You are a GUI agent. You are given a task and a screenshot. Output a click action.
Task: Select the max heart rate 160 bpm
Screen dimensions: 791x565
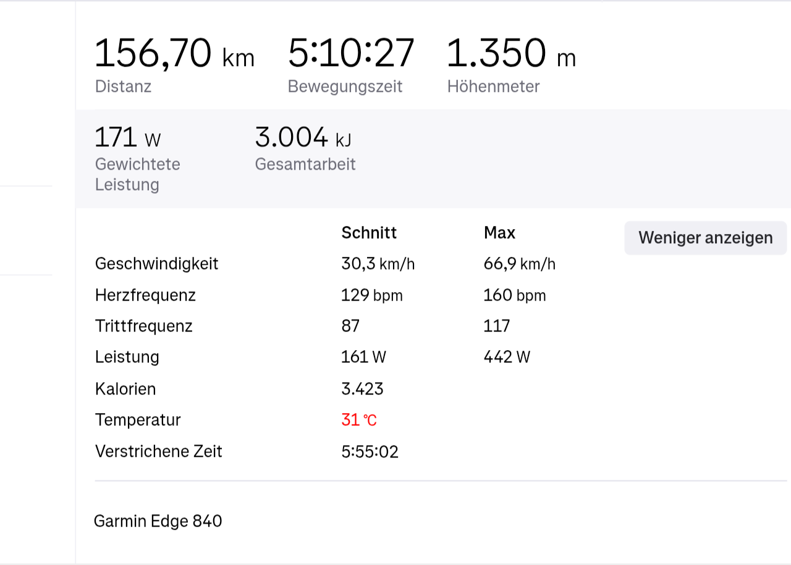pos(514,295)
